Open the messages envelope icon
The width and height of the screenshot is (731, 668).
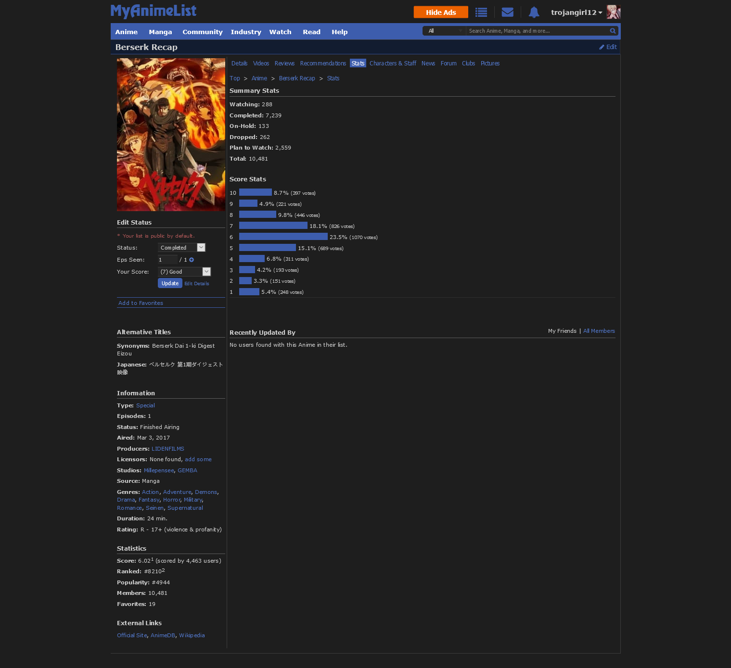click(507, 13)
